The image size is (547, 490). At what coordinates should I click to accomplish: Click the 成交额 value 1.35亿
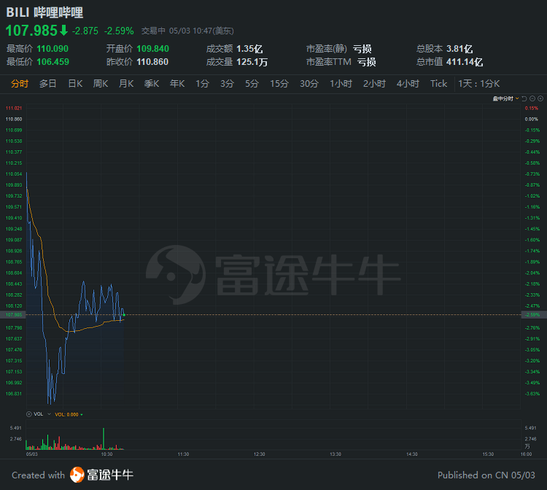coord(249,49)
